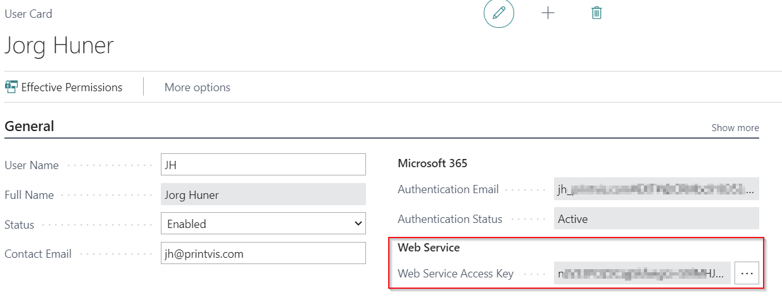Viewport: 782px width, 304px height.
Task: Click the Authentication Status value field
Action: pos(655,219)
